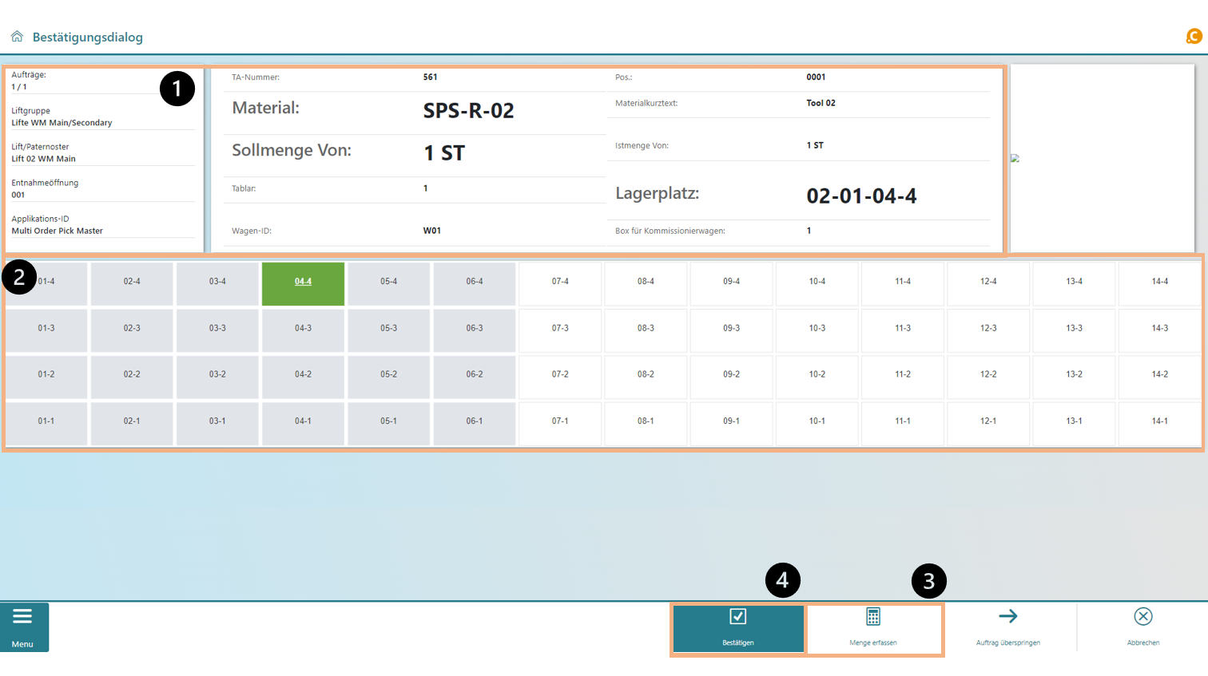1208x676 pixels.
Task: Select cell 06-2 in the tray grid
Action: 475,374
